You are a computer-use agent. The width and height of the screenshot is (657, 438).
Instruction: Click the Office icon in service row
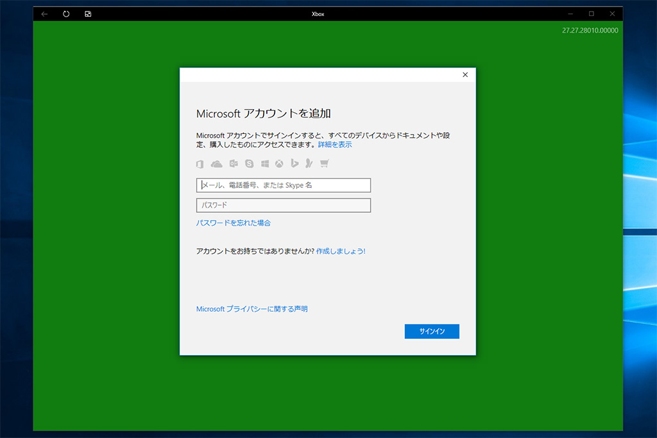click(200, 164)
